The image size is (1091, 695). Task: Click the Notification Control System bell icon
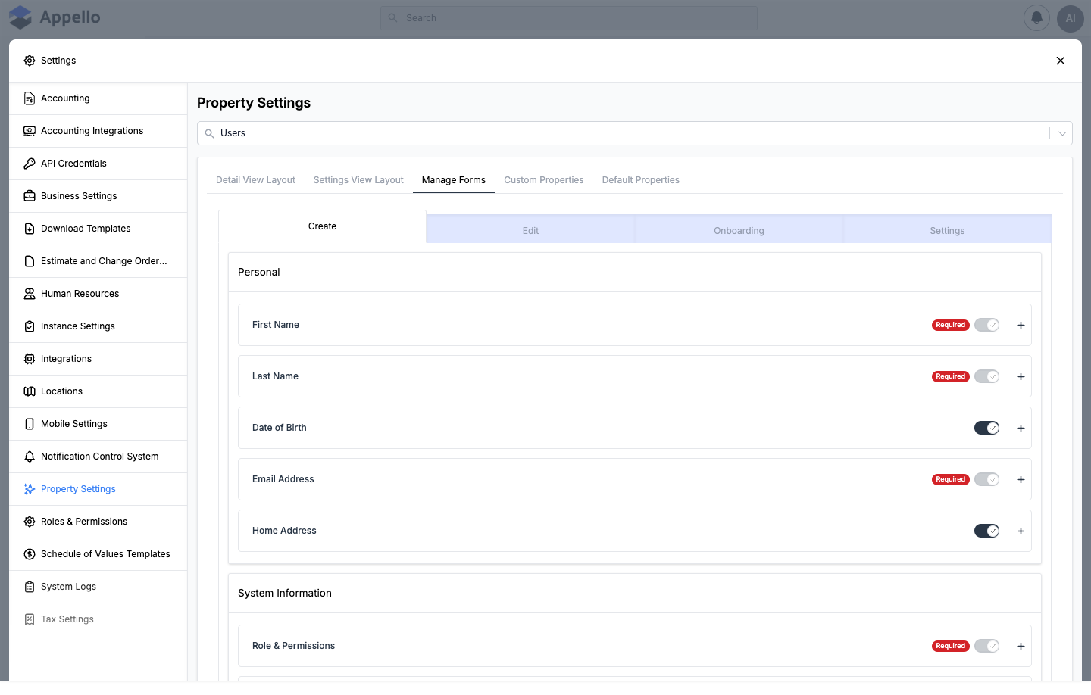pos(30,457)
